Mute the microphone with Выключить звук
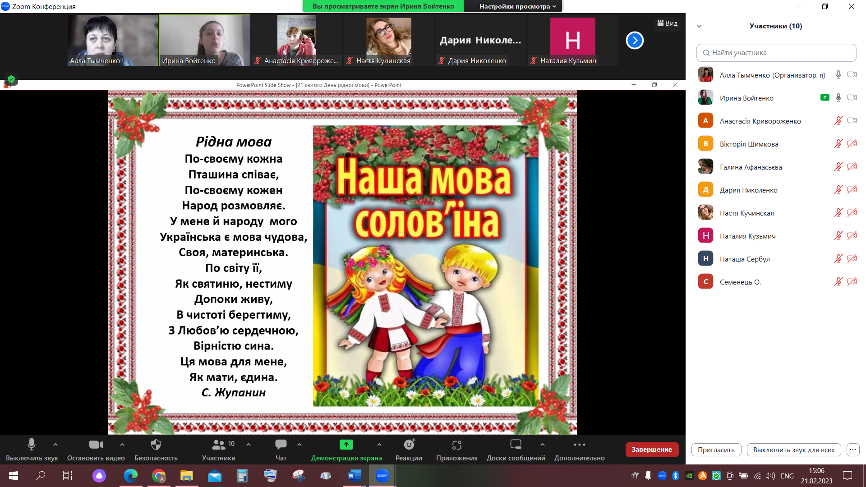This screenshot has height=487, width=866. coord(32,445)
